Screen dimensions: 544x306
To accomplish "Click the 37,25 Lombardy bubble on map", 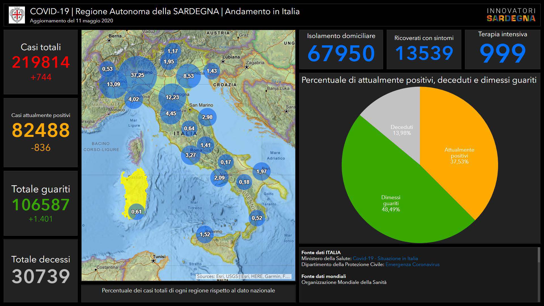I will (138, 75).
